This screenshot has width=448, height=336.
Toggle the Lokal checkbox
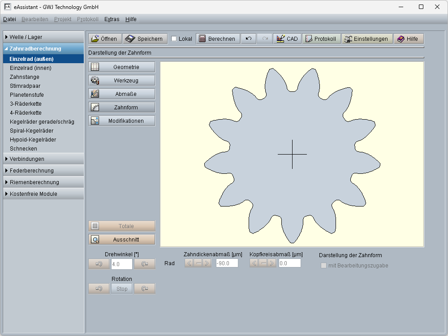(174, 39)
